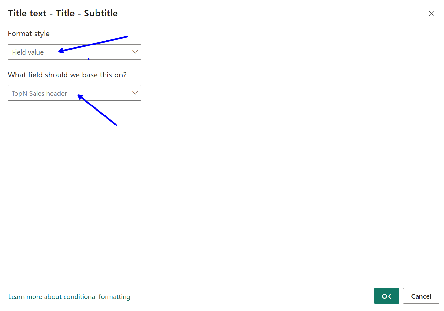Click the TopN Sales header field box

pos(74,93)
